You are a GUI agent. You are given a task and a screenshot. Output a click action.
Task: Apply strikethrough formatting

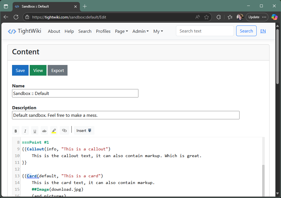pyautogui.click(x=44, y=131)
